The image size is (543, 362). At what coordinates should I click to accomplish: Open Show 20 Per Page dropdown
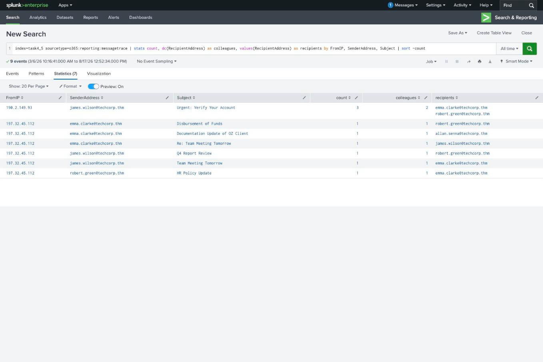pos(28,86)
